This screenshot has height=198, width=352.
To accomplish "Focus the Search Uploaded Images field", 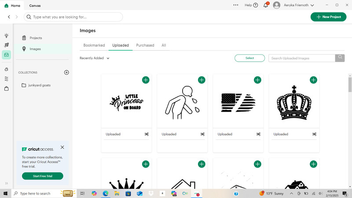I will tap(302, 58).
